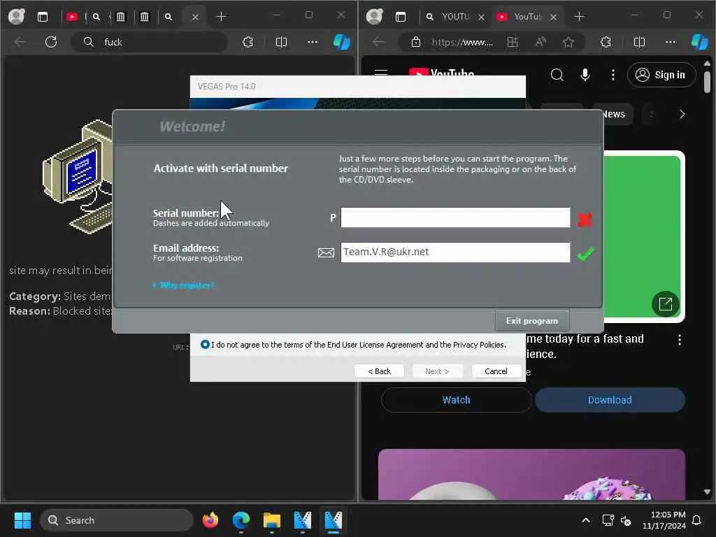
Task: Switch to the YouTube tab in the left Edge window
Action: point(72,17)
